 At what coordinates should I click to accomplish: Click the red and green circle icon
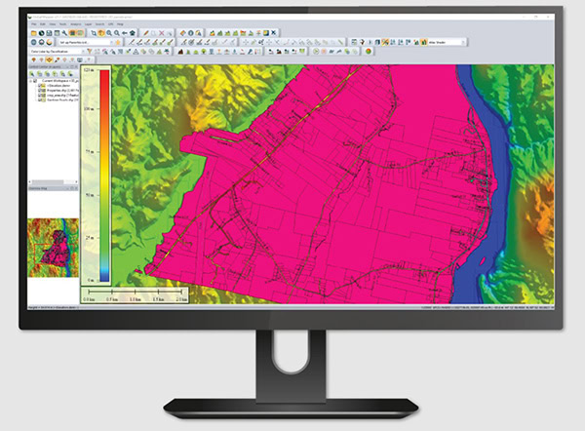[x=369, y=52]
